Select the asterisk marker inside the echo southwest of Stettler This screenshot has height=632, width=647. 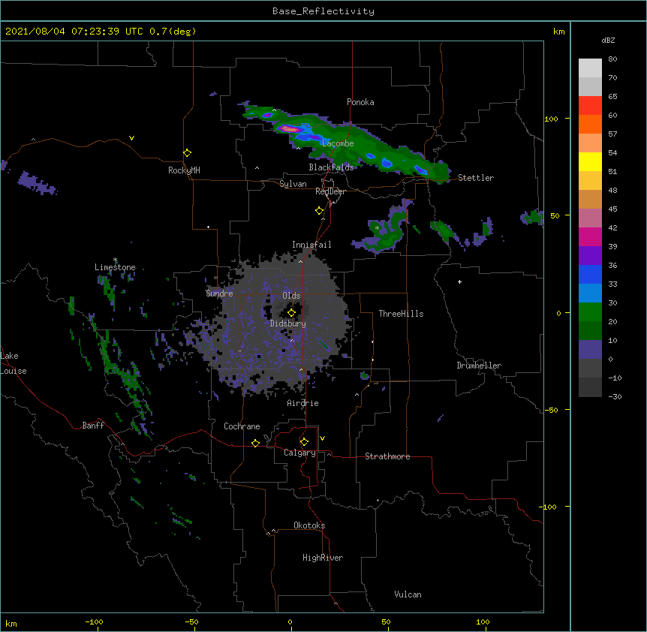coord(377,227)
